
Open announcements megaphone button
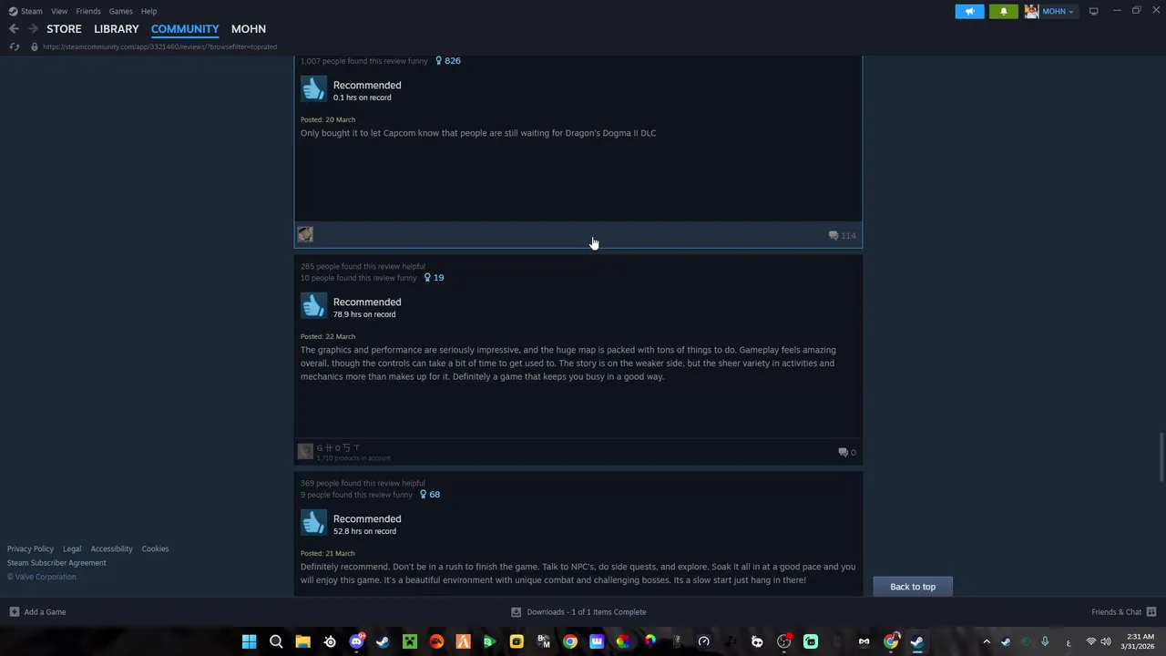(x=969, y=11)
